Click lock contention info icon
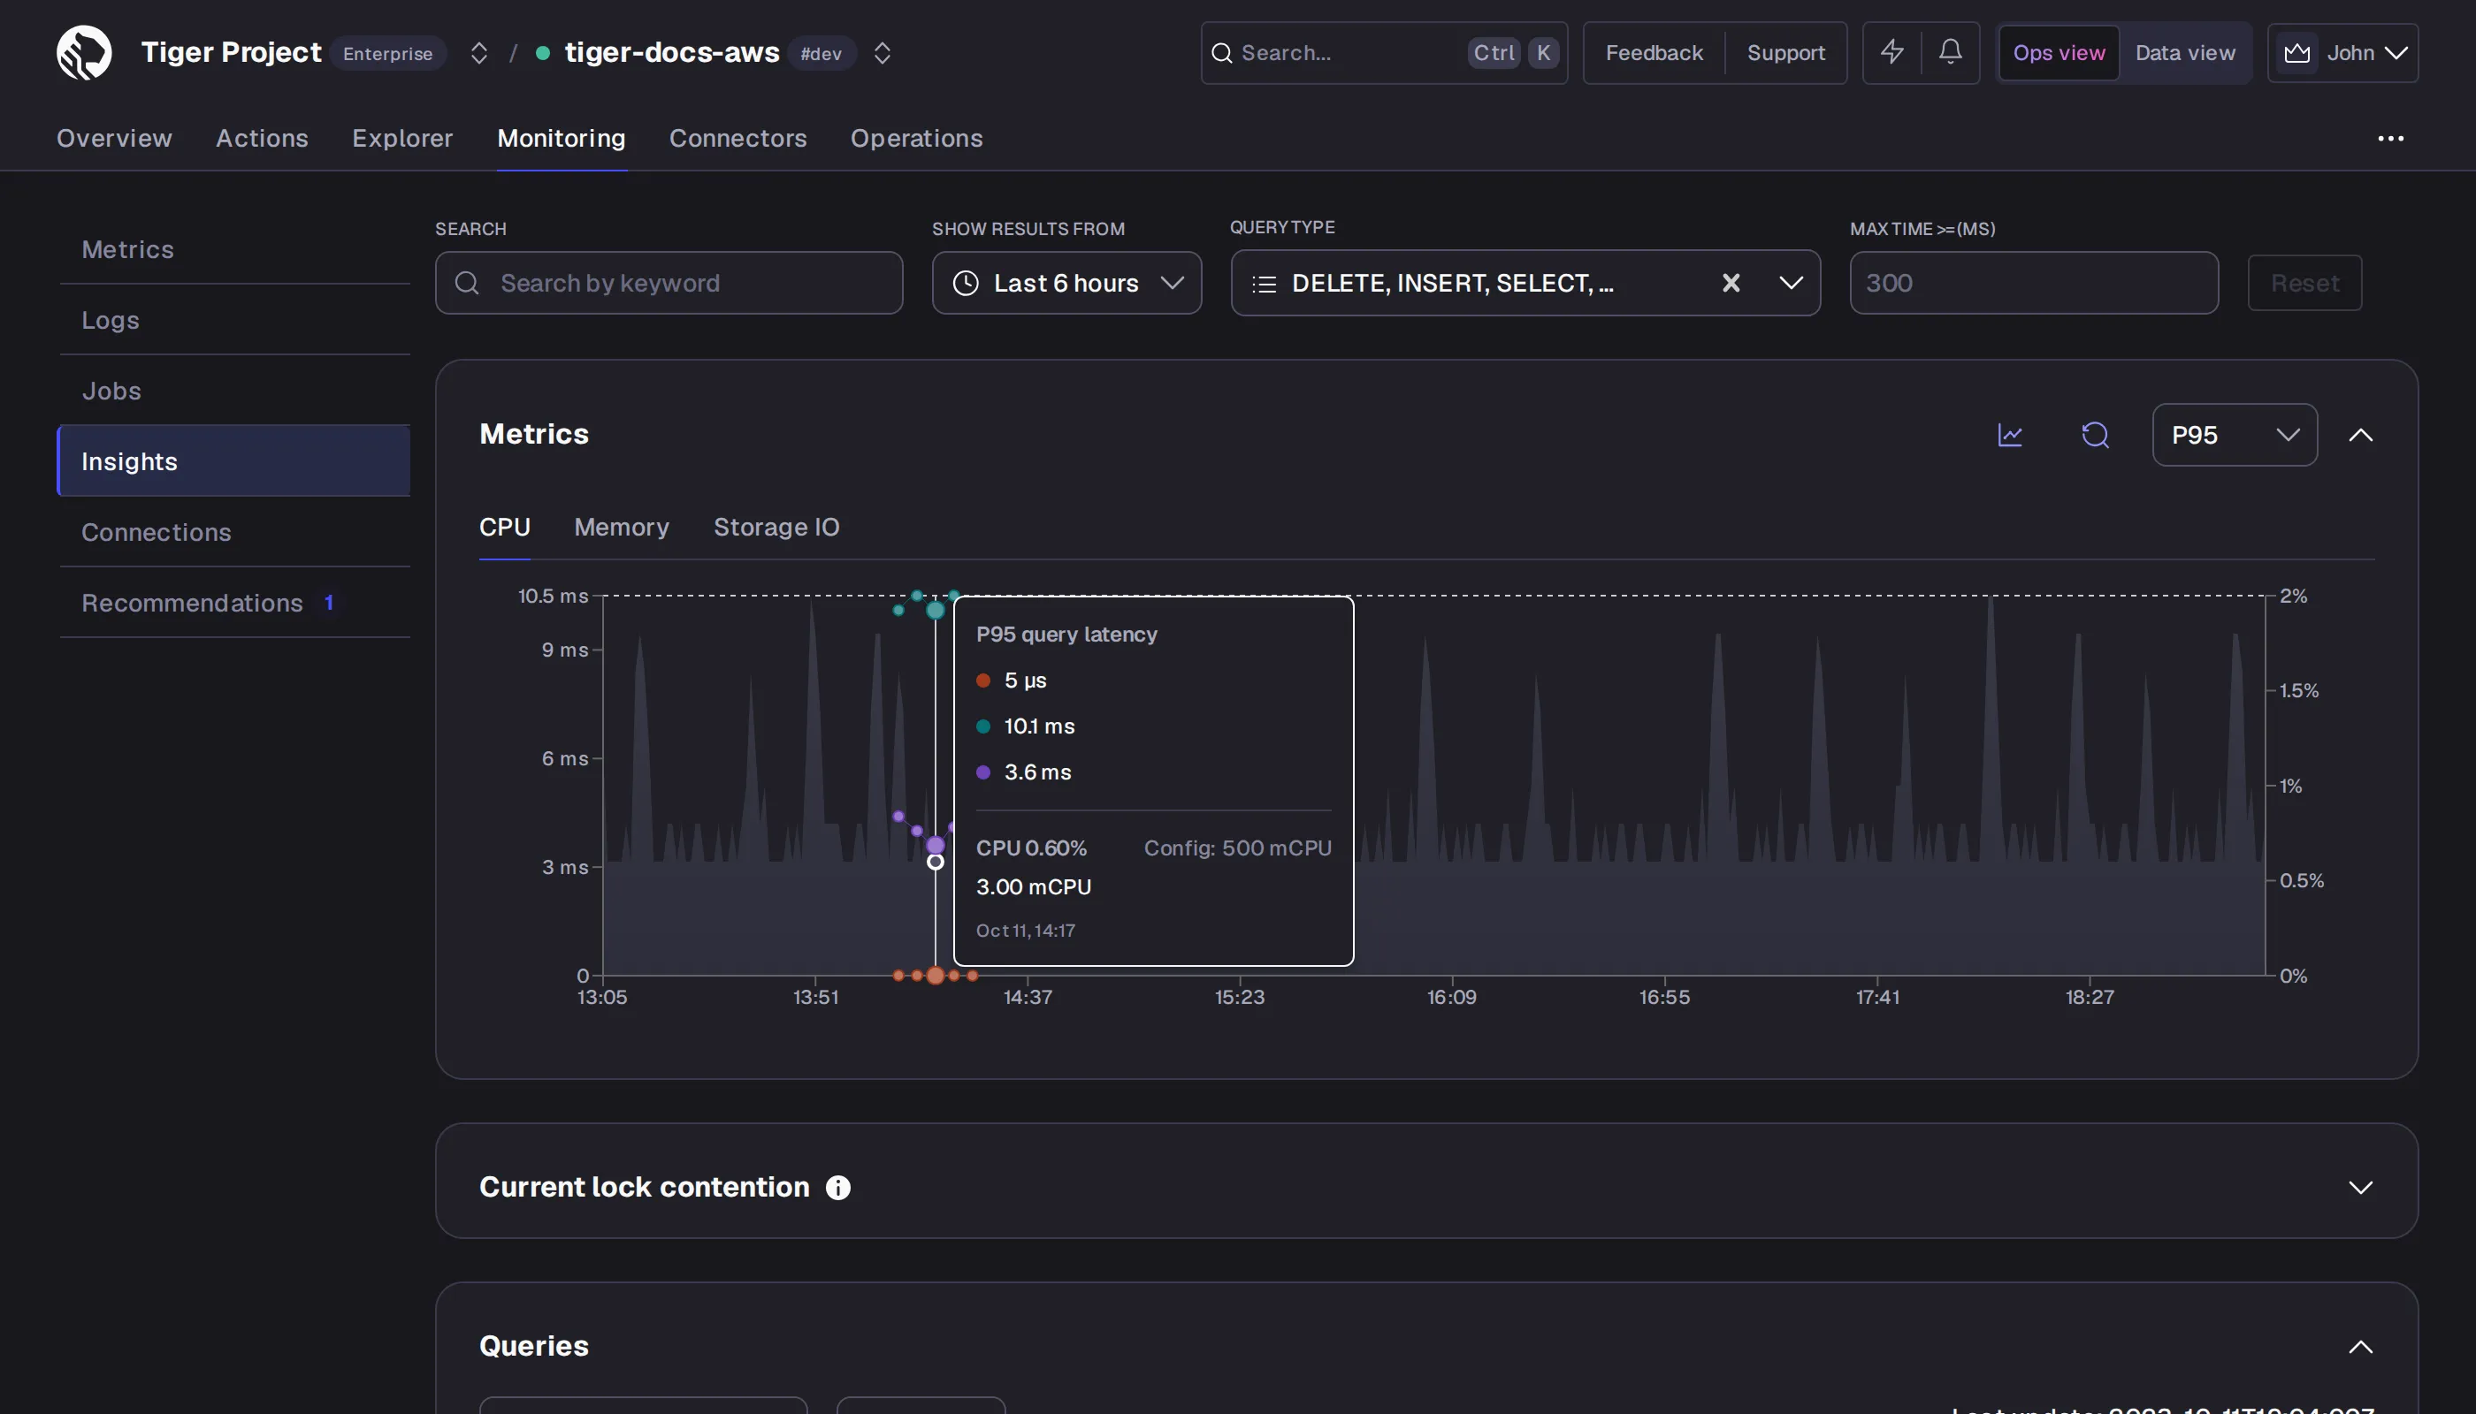Viewport: 2476px width, 1414px height. [837, 1188]
